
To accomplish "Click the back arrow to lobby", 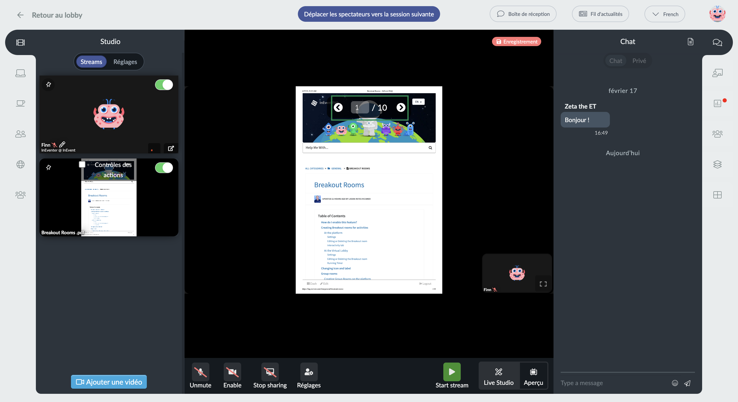I will point(20,15).
